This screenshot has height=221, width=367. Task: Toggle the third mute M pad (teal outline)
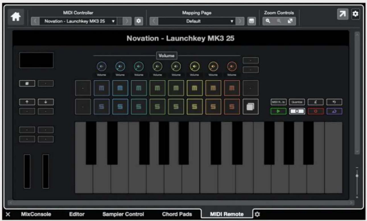[139, 88]
